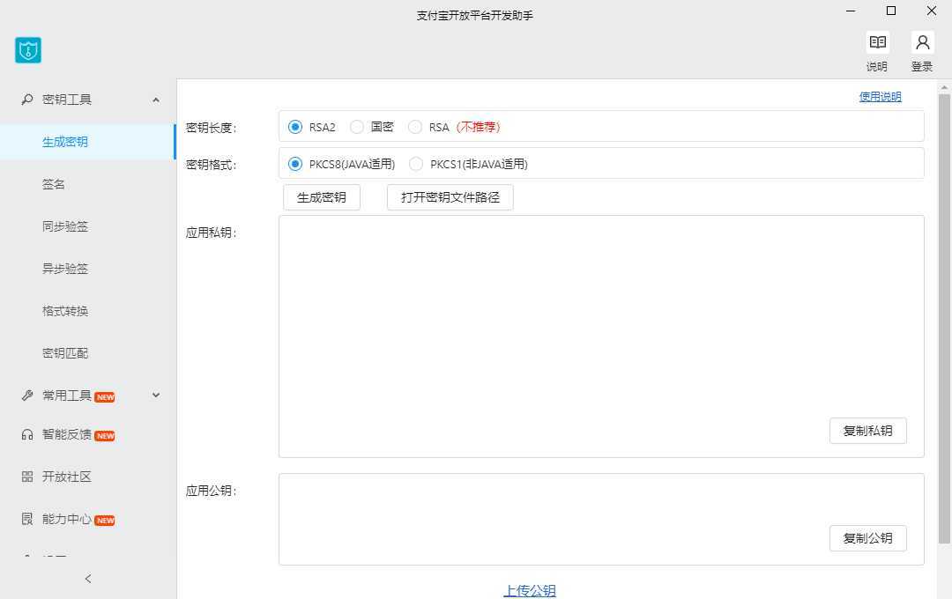Expand the 常用工具 section

click(155, 396)
